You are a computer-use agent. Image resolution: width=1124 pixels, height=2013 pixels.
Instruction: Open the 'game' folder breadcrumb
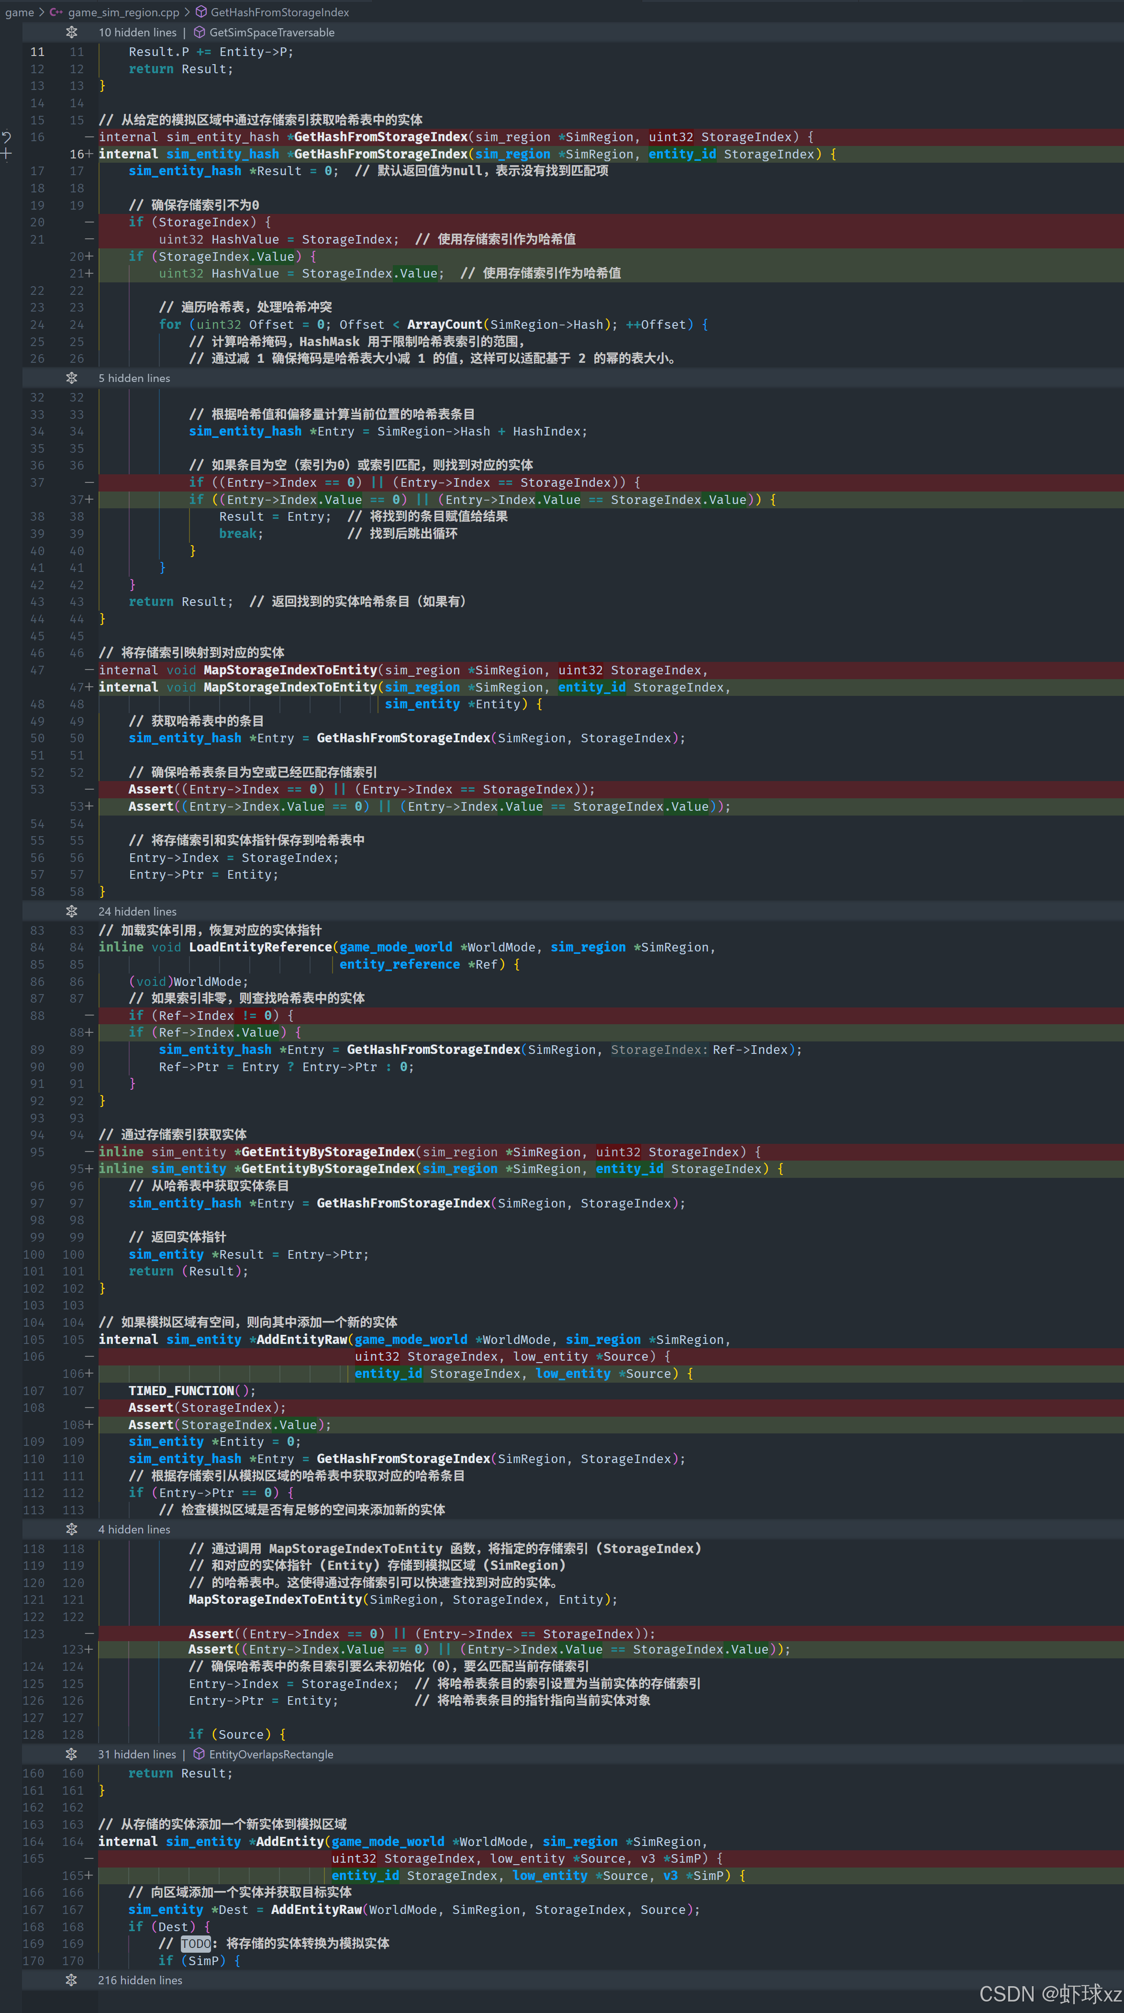point(19,11)
